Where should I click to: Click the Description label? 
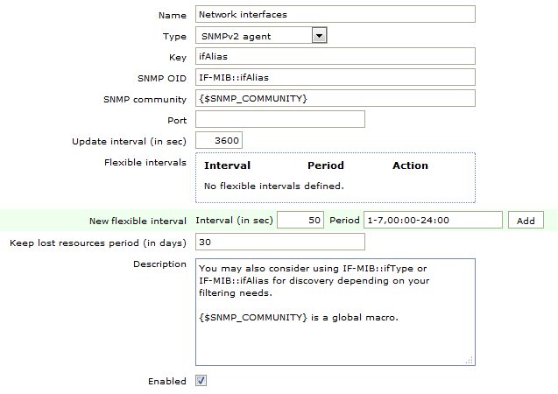click(159, 264)
